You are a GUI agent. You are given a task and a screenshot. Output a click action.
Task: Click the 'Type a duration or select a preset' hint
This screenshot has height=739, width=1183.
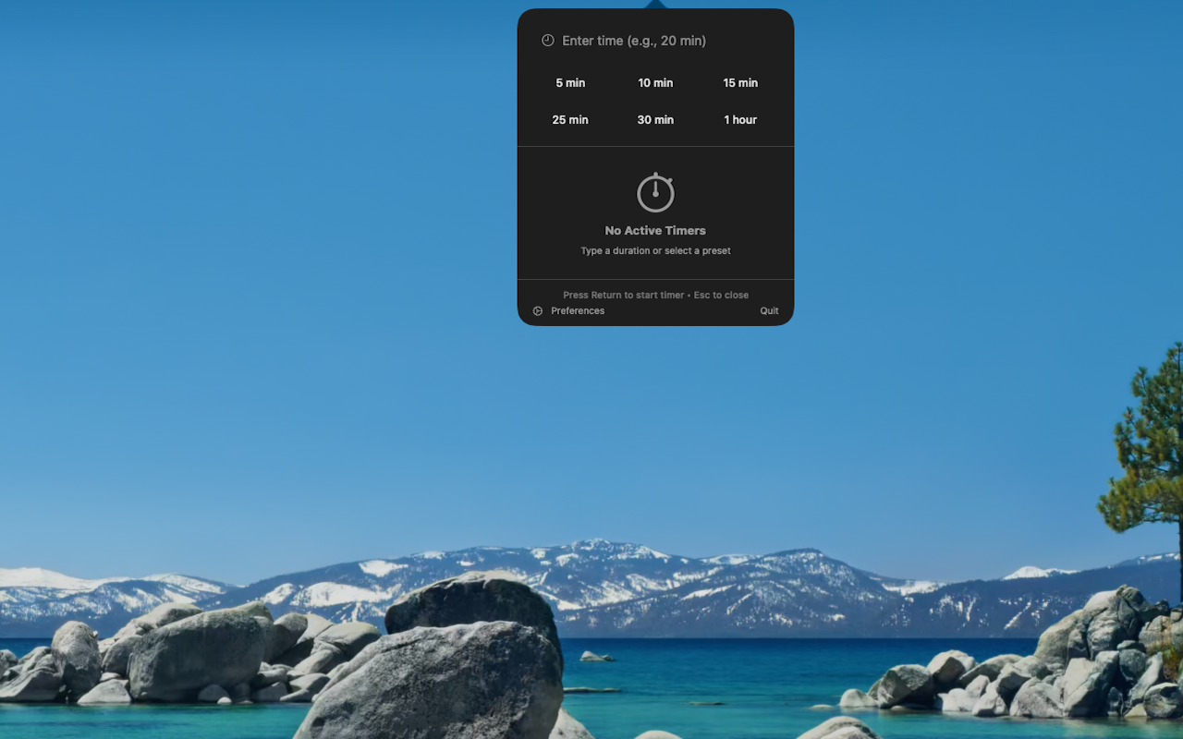click(x=655, y=250)
